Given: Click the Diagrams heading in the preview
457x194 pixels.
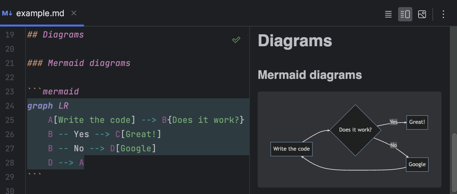Looking at the screenshot, I should [x=295, y=41].
